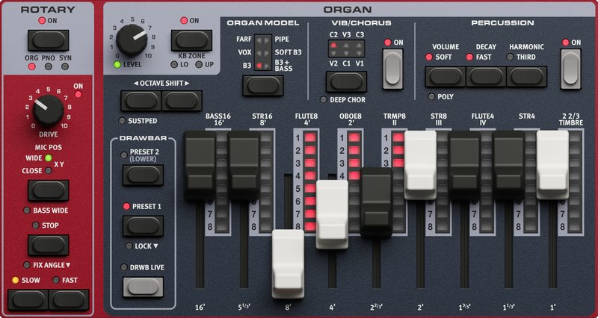Select the Slow rotary speed button
The image size is (598, 318).
click(x=28, y=299)
